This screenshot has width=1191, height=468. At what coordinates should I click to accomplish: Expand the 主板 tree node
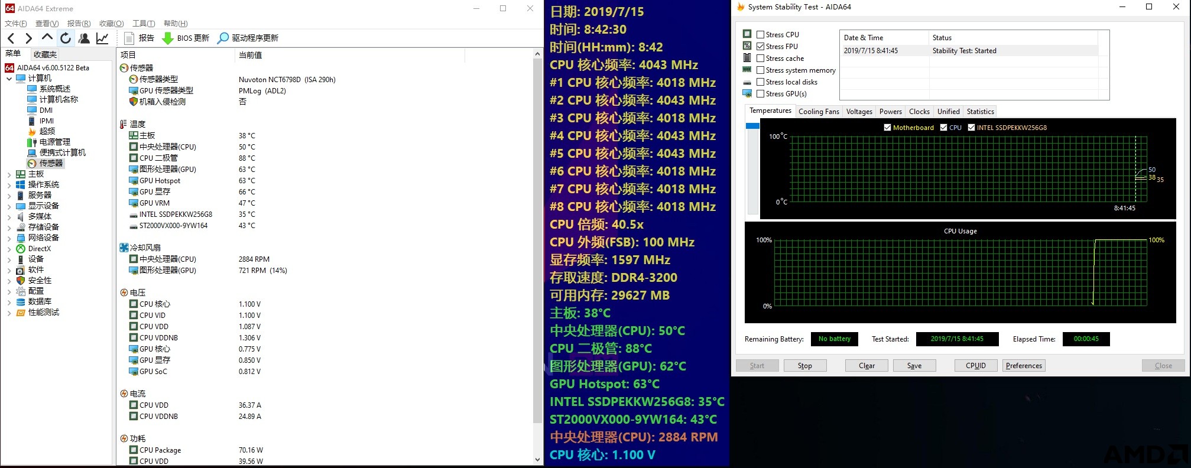tap(9, 174)
